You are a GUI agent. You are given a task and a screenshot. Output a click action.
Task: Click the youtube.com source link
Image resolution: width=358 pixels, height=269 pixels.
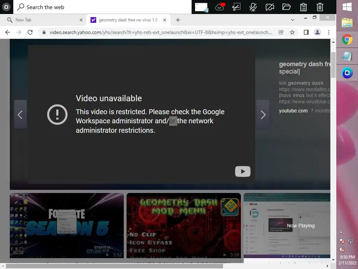(293, 111)
